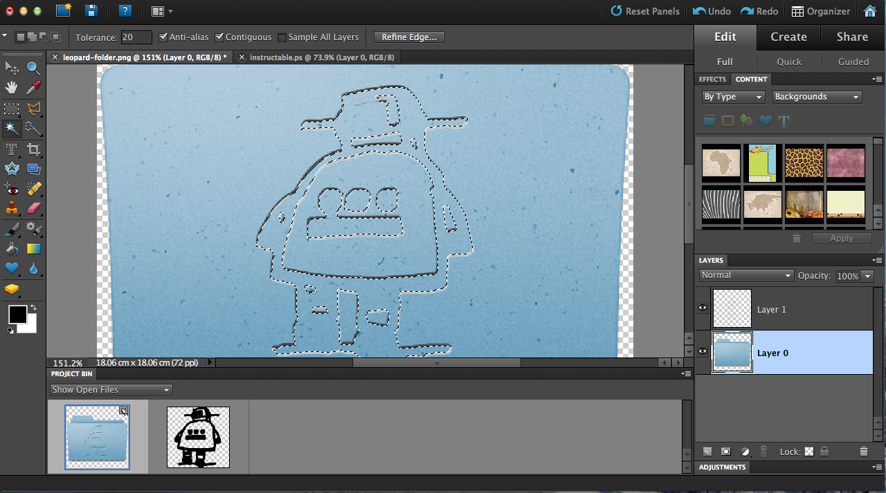Select the Straighten tool
The image size is (886, 493).
tap(33, 169)
